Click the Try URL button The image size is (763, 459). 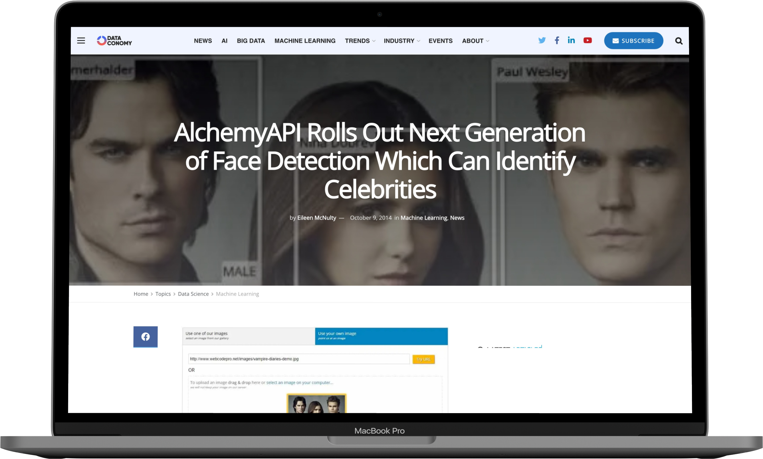click(423, 359)
